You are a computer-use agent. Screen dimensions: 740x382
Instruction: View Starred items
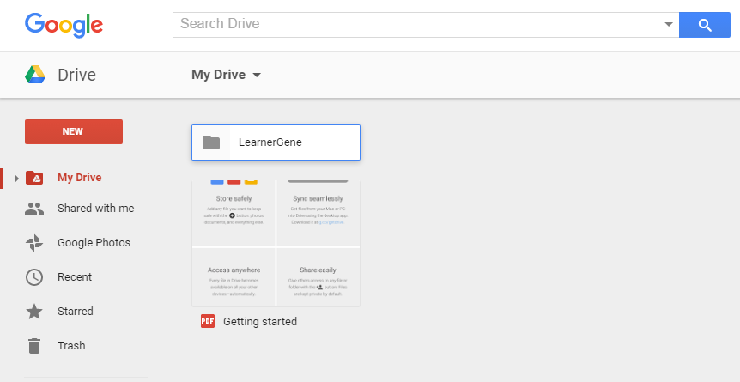click(75, 311)
